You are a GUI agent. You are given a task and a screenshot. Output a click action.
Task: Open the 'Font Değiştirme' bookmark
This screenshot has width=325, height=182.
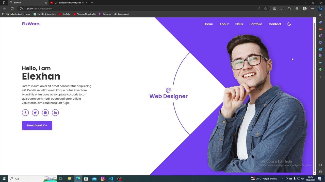[x=45, y=14]
